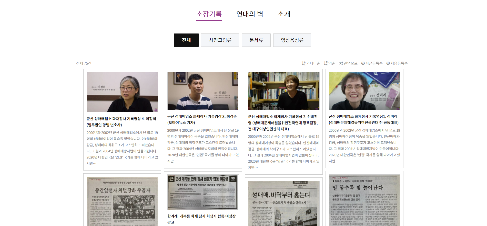Shuffle records with 랜덤으로 option
The height and width of the screenshot is (226, 487).
pyautogui.click(x=348, y=63)
